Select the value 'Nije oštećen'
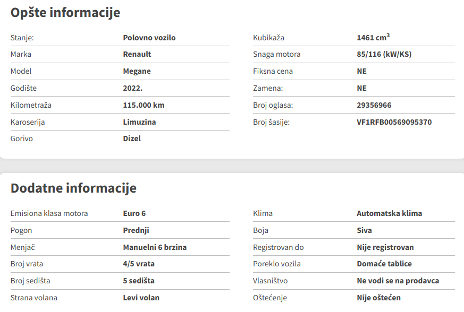Screen dimensions: 464x312 pyautogui.click(x=379, y=298)
